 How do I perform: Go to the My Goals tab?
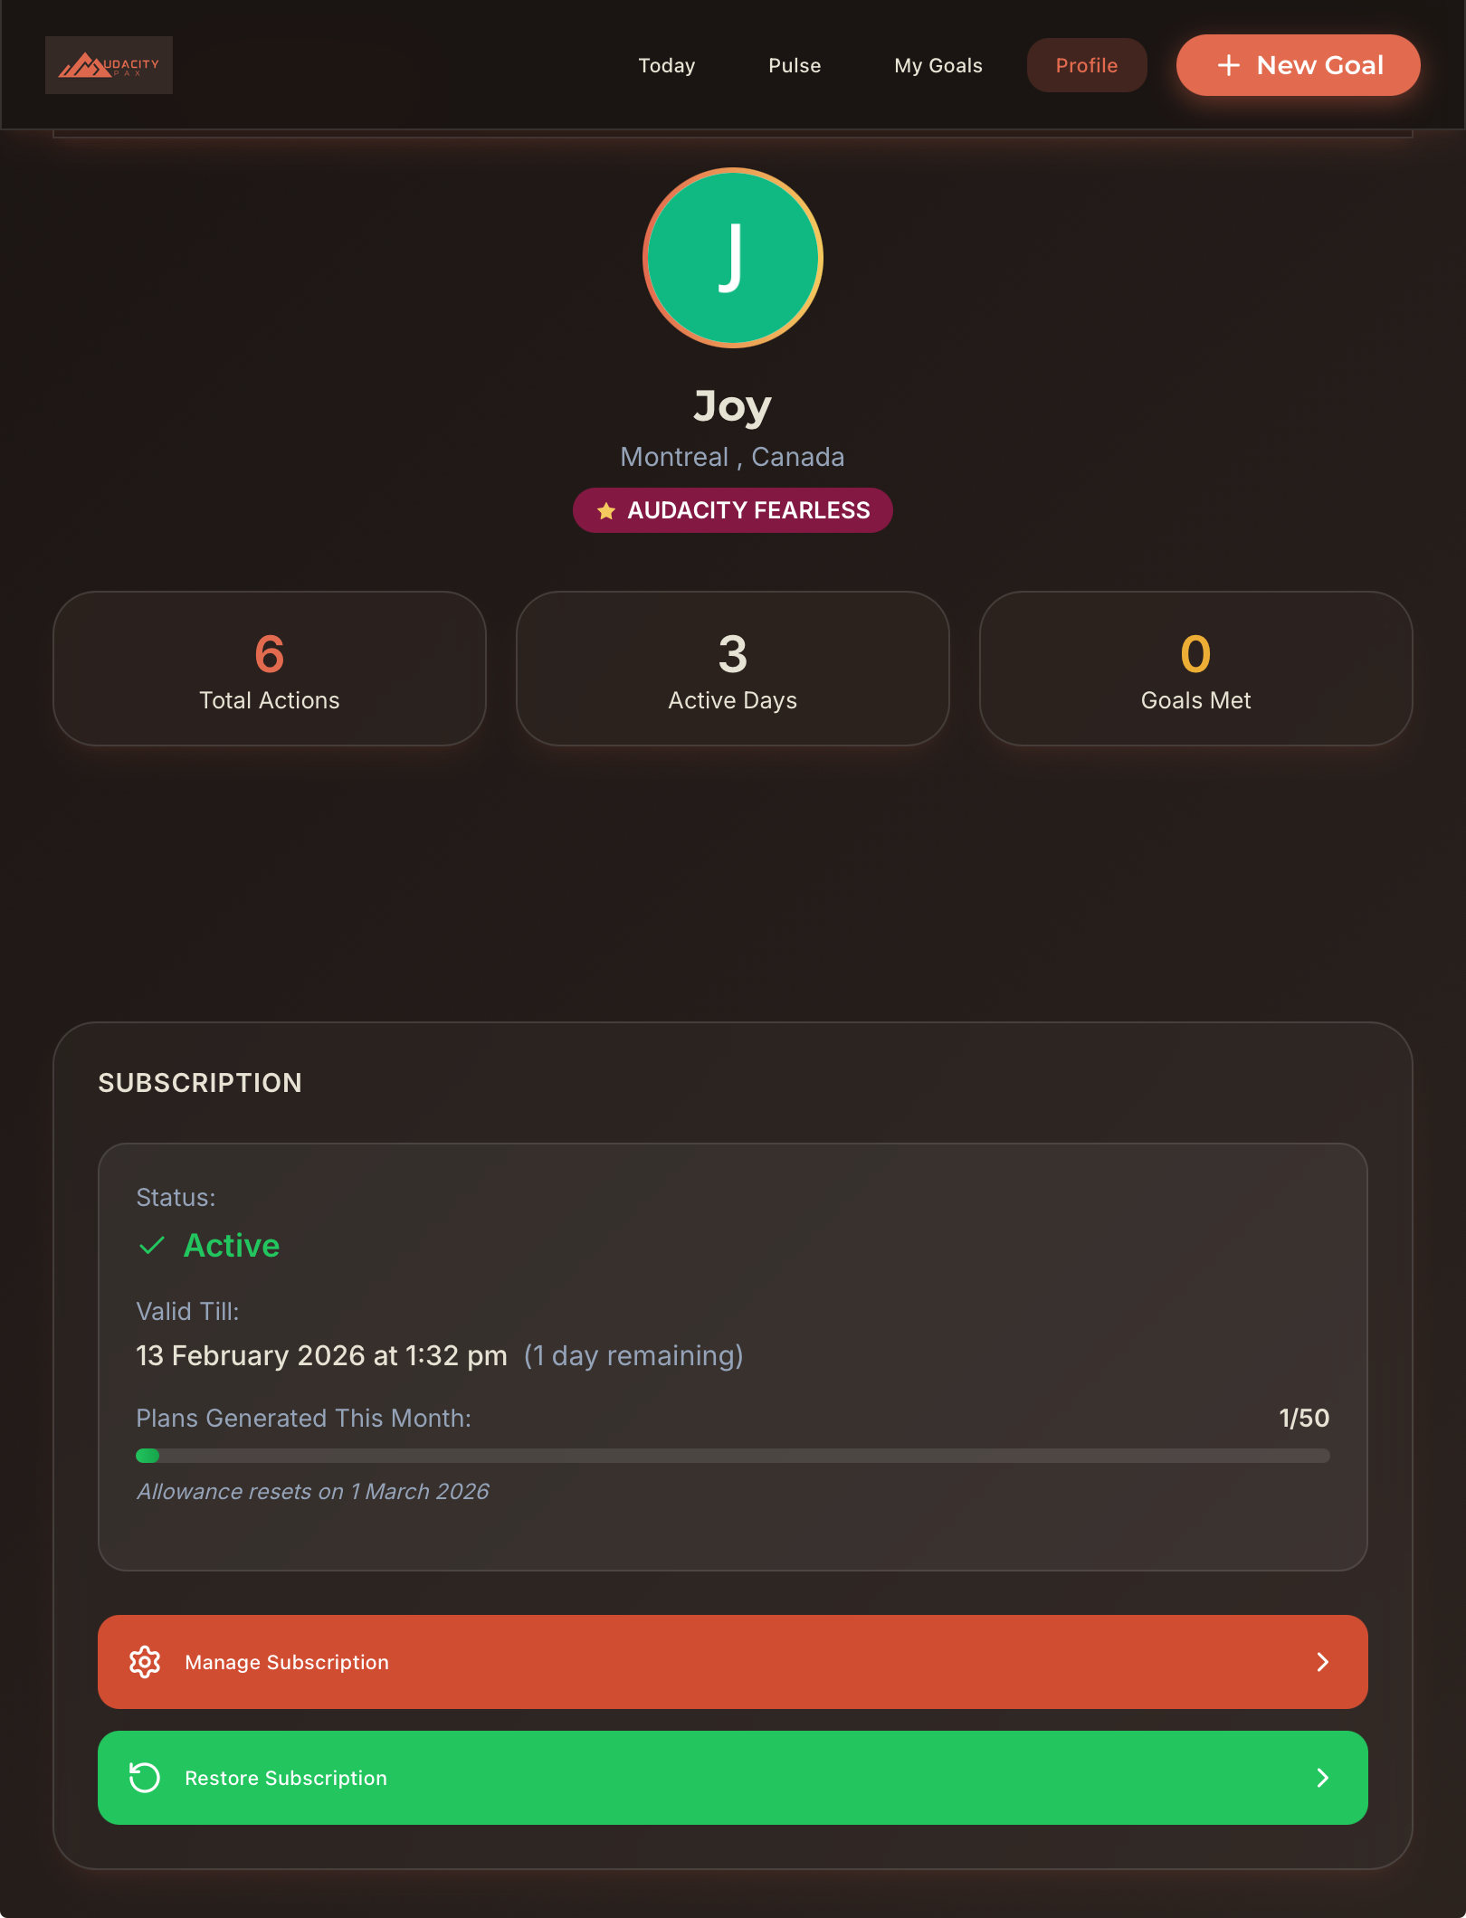(938, 65)
